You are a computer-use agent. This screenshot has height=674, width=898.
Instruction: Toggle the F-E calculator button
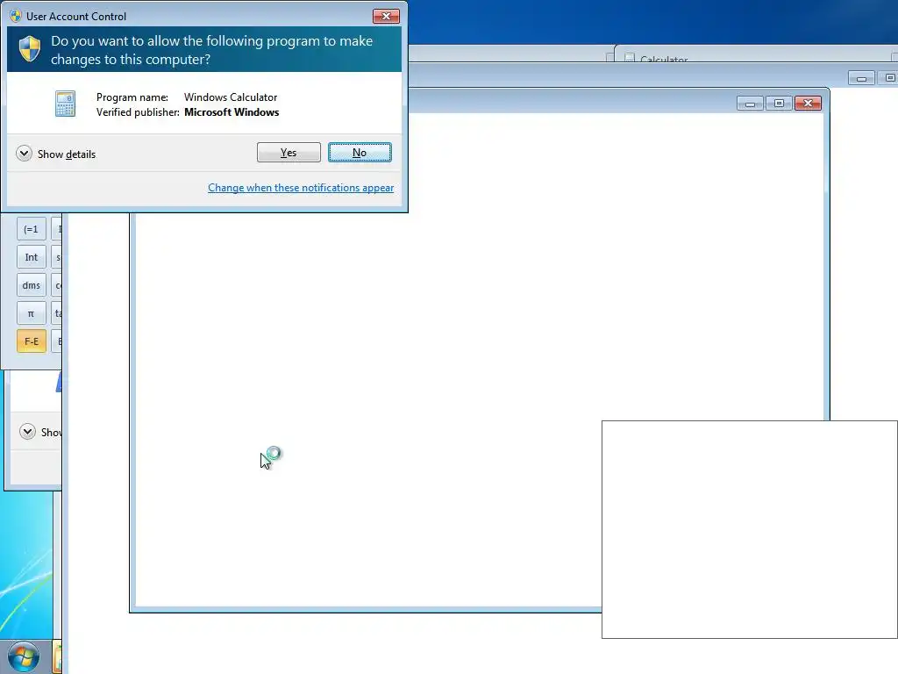pyautogui.click(x=32, y=341)
